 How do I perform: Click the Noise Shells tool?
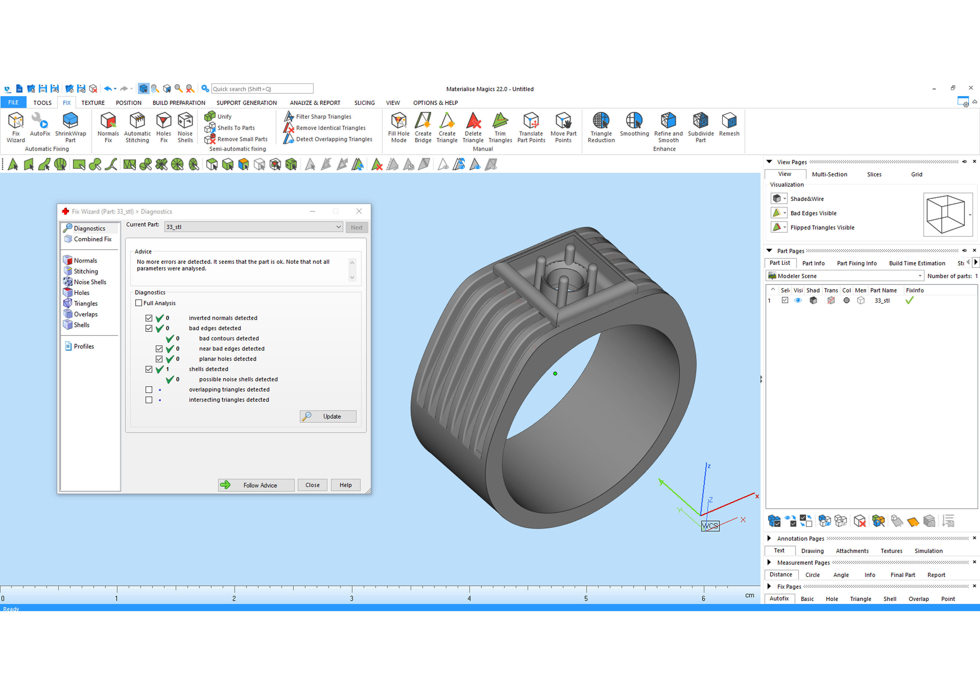pos(185,127)
